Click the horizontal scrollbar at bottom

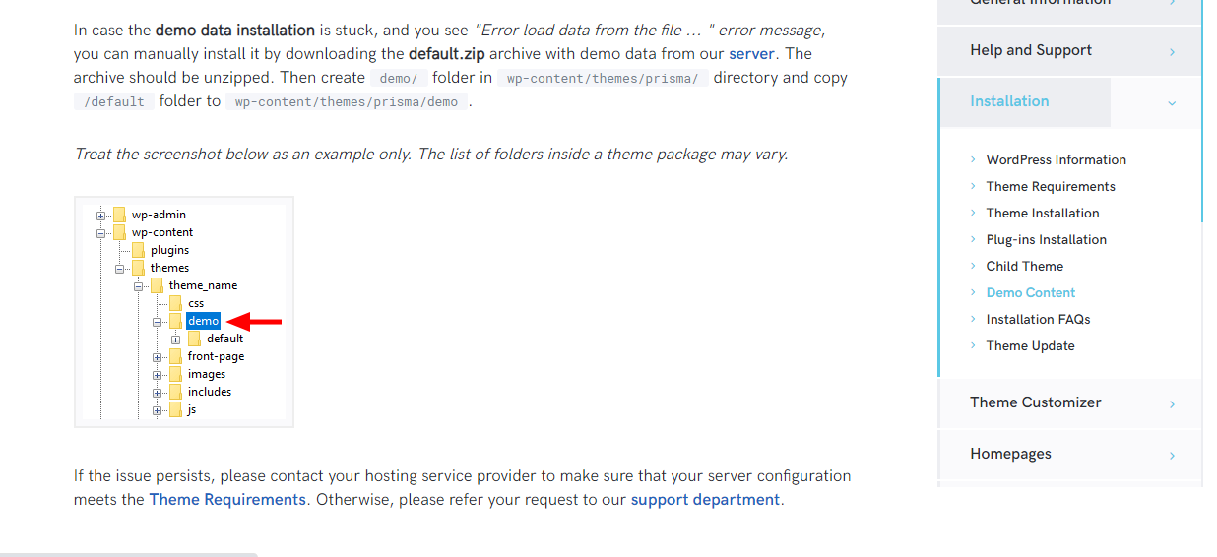128,554
